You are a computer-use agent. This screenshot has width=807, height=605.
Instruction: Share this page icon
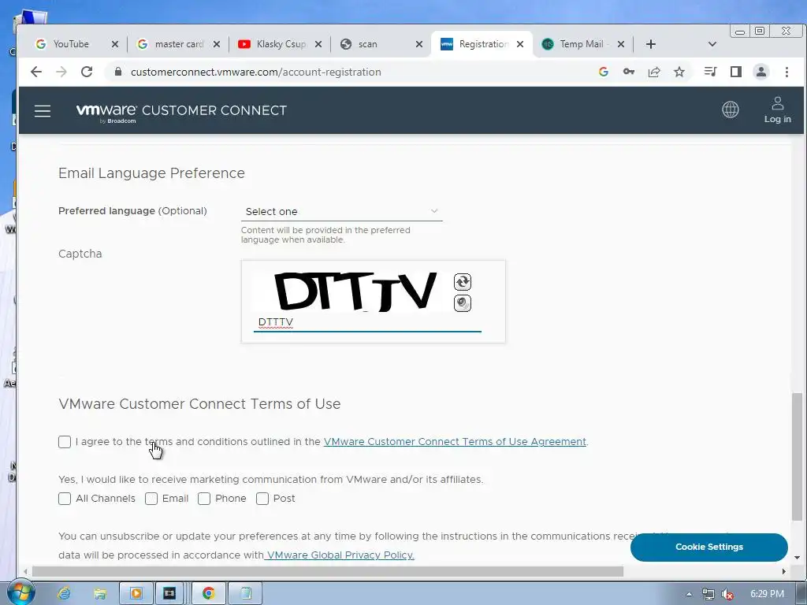coord(653,72)
